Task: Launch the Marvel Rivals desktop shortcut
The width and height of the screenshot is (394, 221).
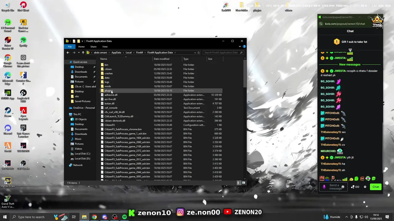Action: [8, 182]
